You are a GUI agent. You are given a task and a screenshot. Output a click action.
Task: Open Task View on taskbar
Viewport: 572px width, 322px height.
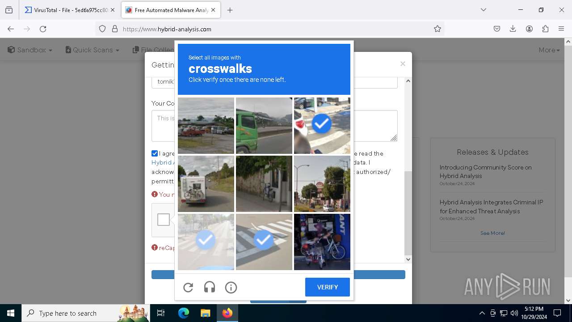(x=161, y=313)
